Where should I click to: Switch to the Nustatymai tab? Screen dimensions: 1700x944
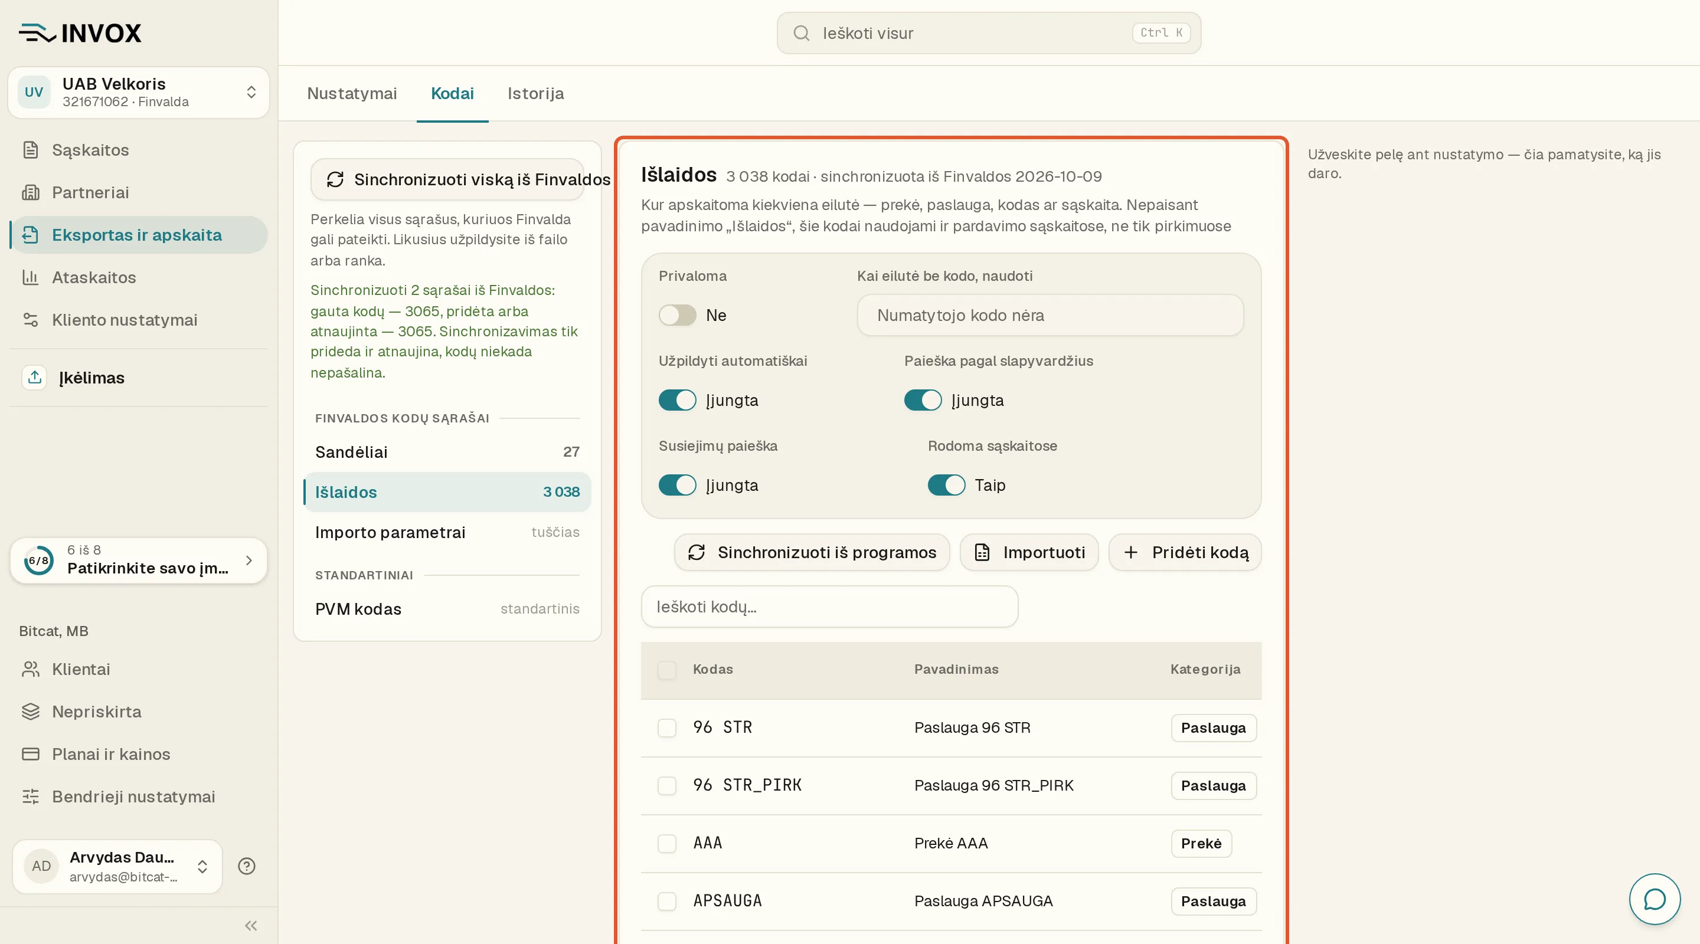352,94
